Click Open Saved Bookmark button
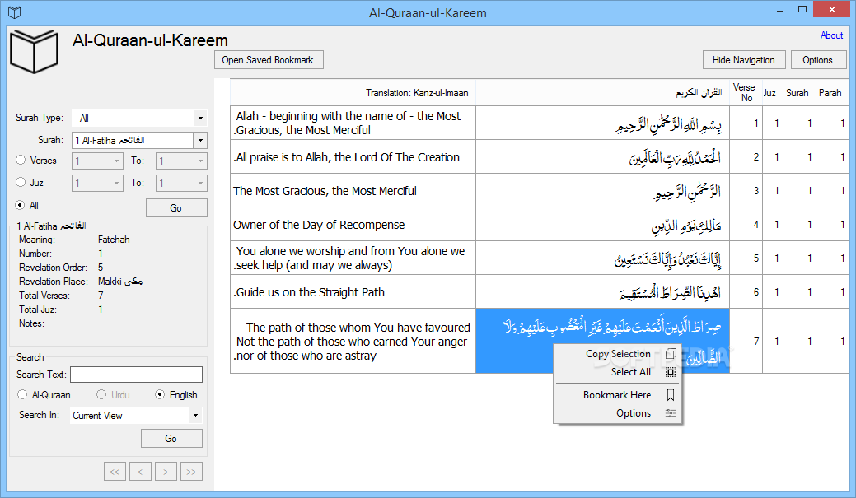Viewport: 856px width, 498px height. pos(269,60)
